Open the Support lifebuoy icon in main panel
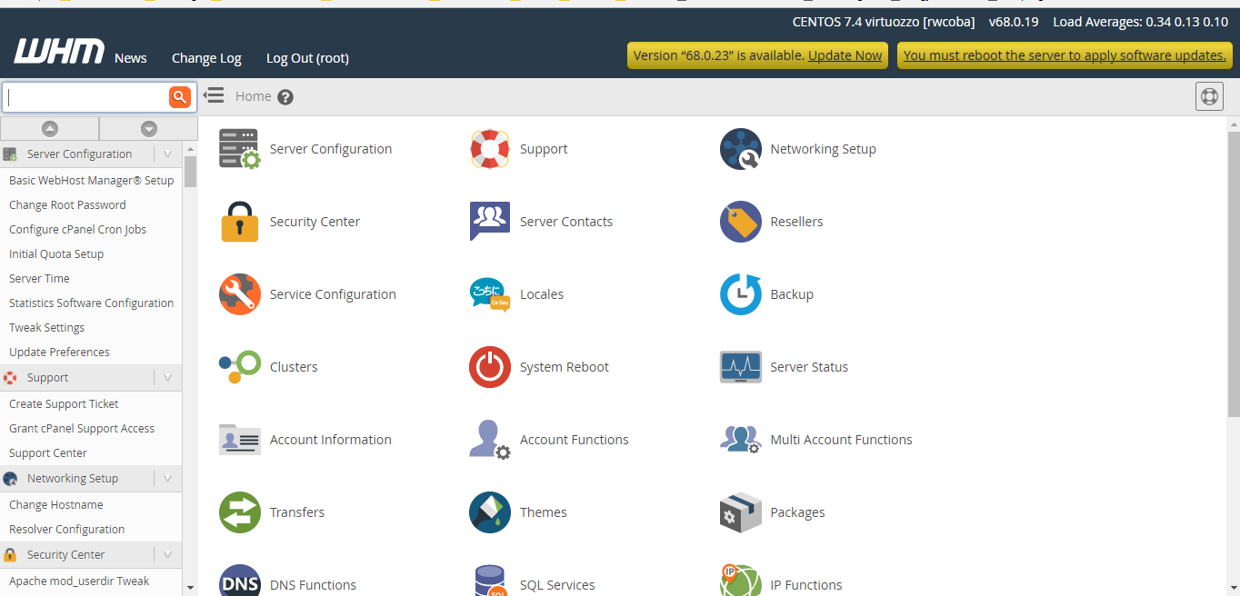The width and height of the screenshot is (1240, 596). click(x=490, y=149)
